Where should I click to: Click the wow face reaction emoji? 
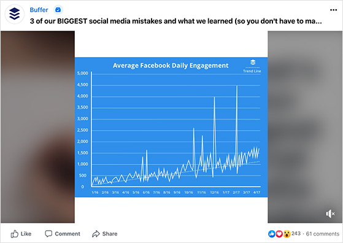click(287, 234)
